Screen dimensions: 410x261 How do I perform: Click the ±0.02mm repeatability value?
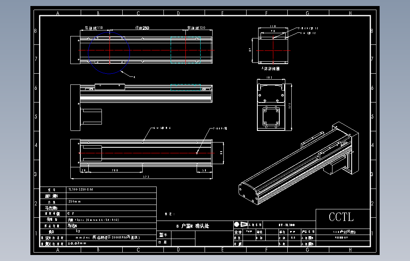(77, 243)
